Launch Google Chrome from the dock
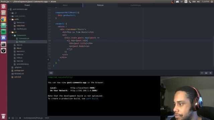Viewport: 214px width, 120px height. coord(3,19)
